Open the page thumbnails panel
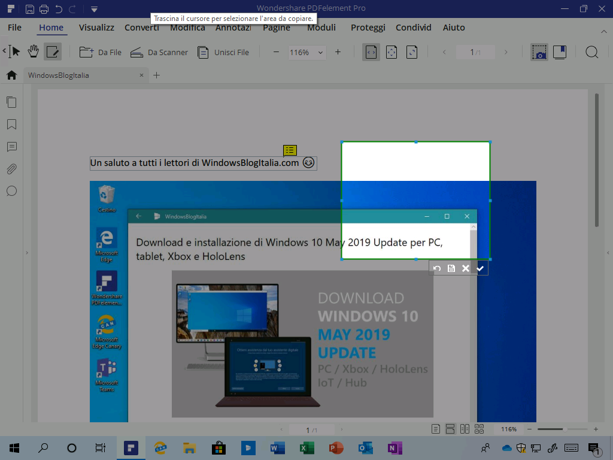 click(12, 102)
